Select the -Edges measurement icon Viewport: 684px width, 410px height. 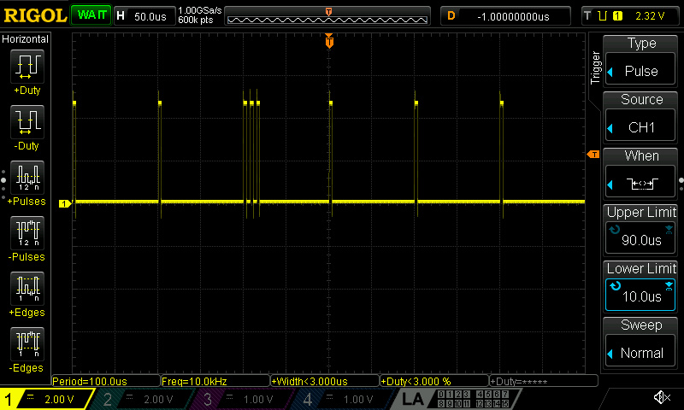point(27,344)
